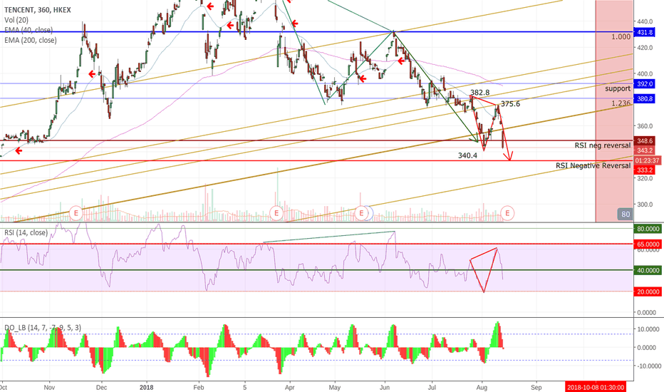Select the 400.0 price axis tick
This screenshot has width=664, height=392.
point(645,73)
